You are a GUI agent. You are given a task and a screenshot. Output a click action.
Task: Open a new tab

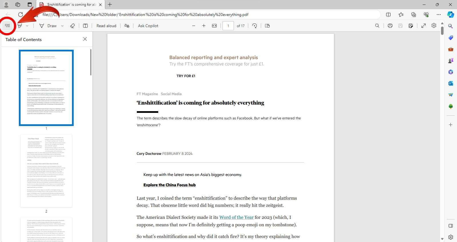click(110, 5)
